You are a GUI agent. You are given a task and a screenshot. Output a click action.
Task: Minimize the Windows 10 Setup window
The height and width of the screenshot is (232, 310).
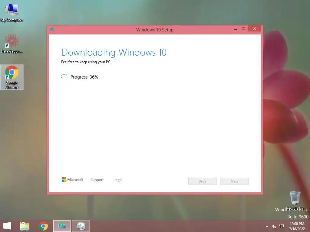point(236,29)
